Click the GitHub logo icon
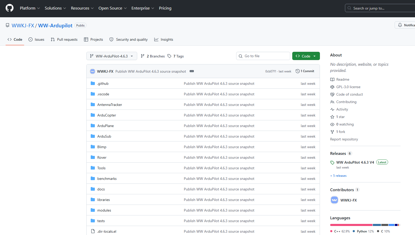The image size is (415, 235). [10, 8]
